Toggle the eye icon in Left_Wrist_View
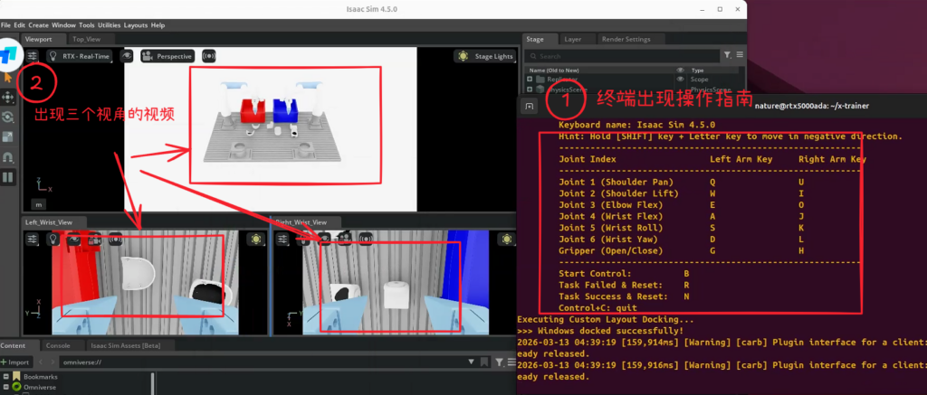The height and width of the screenshot is (395, 927). tap(72, 239)
